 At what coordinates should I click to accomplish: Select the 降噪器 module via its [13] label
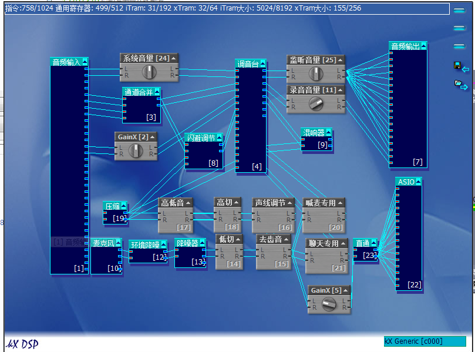198,262
